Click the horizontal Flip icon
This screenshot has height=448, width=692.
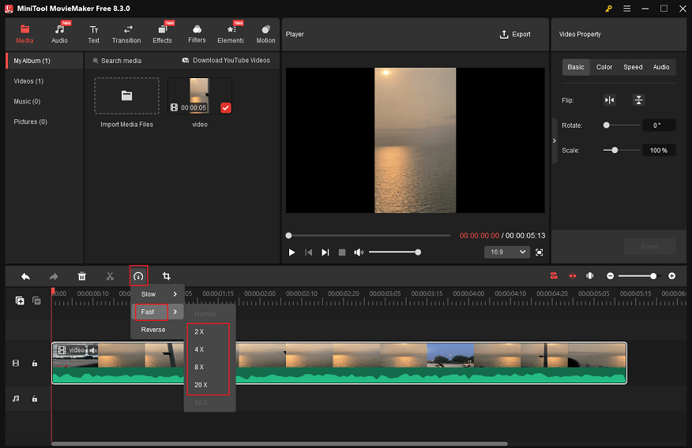click(610, 100)
